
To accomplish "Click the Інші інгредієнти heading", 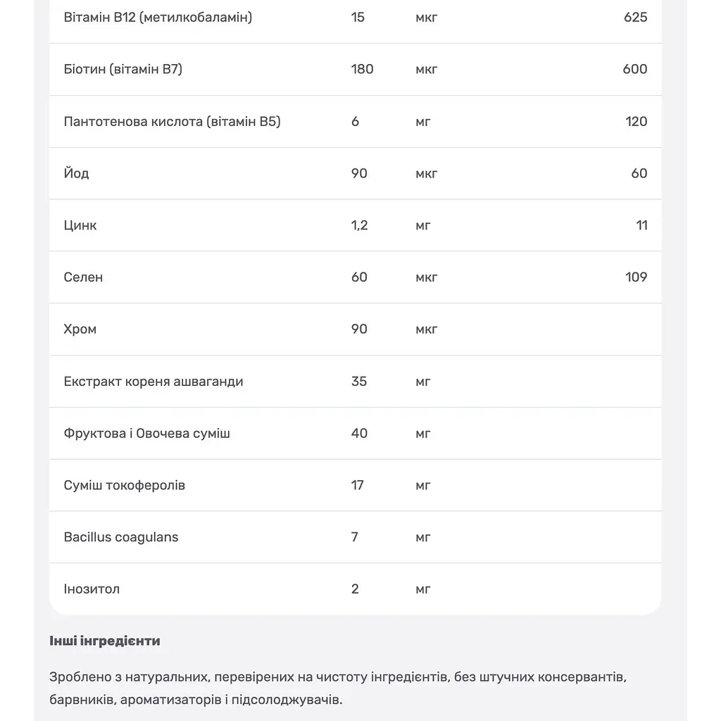I will (105, 641).
